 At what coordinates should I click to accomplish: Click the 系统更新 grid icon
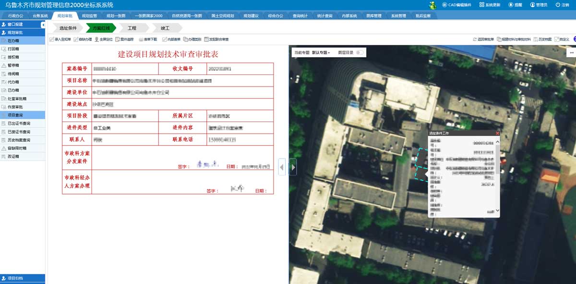(481, 5)
